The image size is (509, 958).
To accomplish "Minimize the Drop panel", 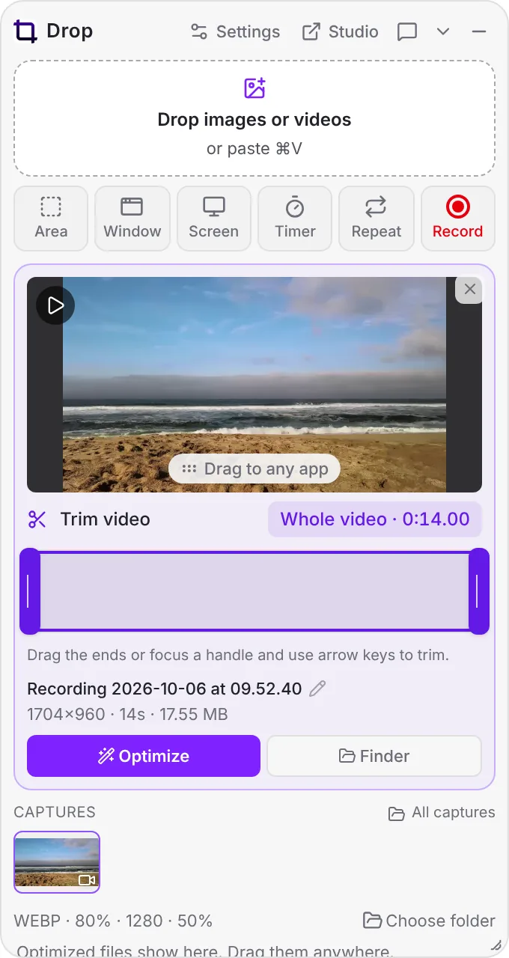I will click(479, 31).
